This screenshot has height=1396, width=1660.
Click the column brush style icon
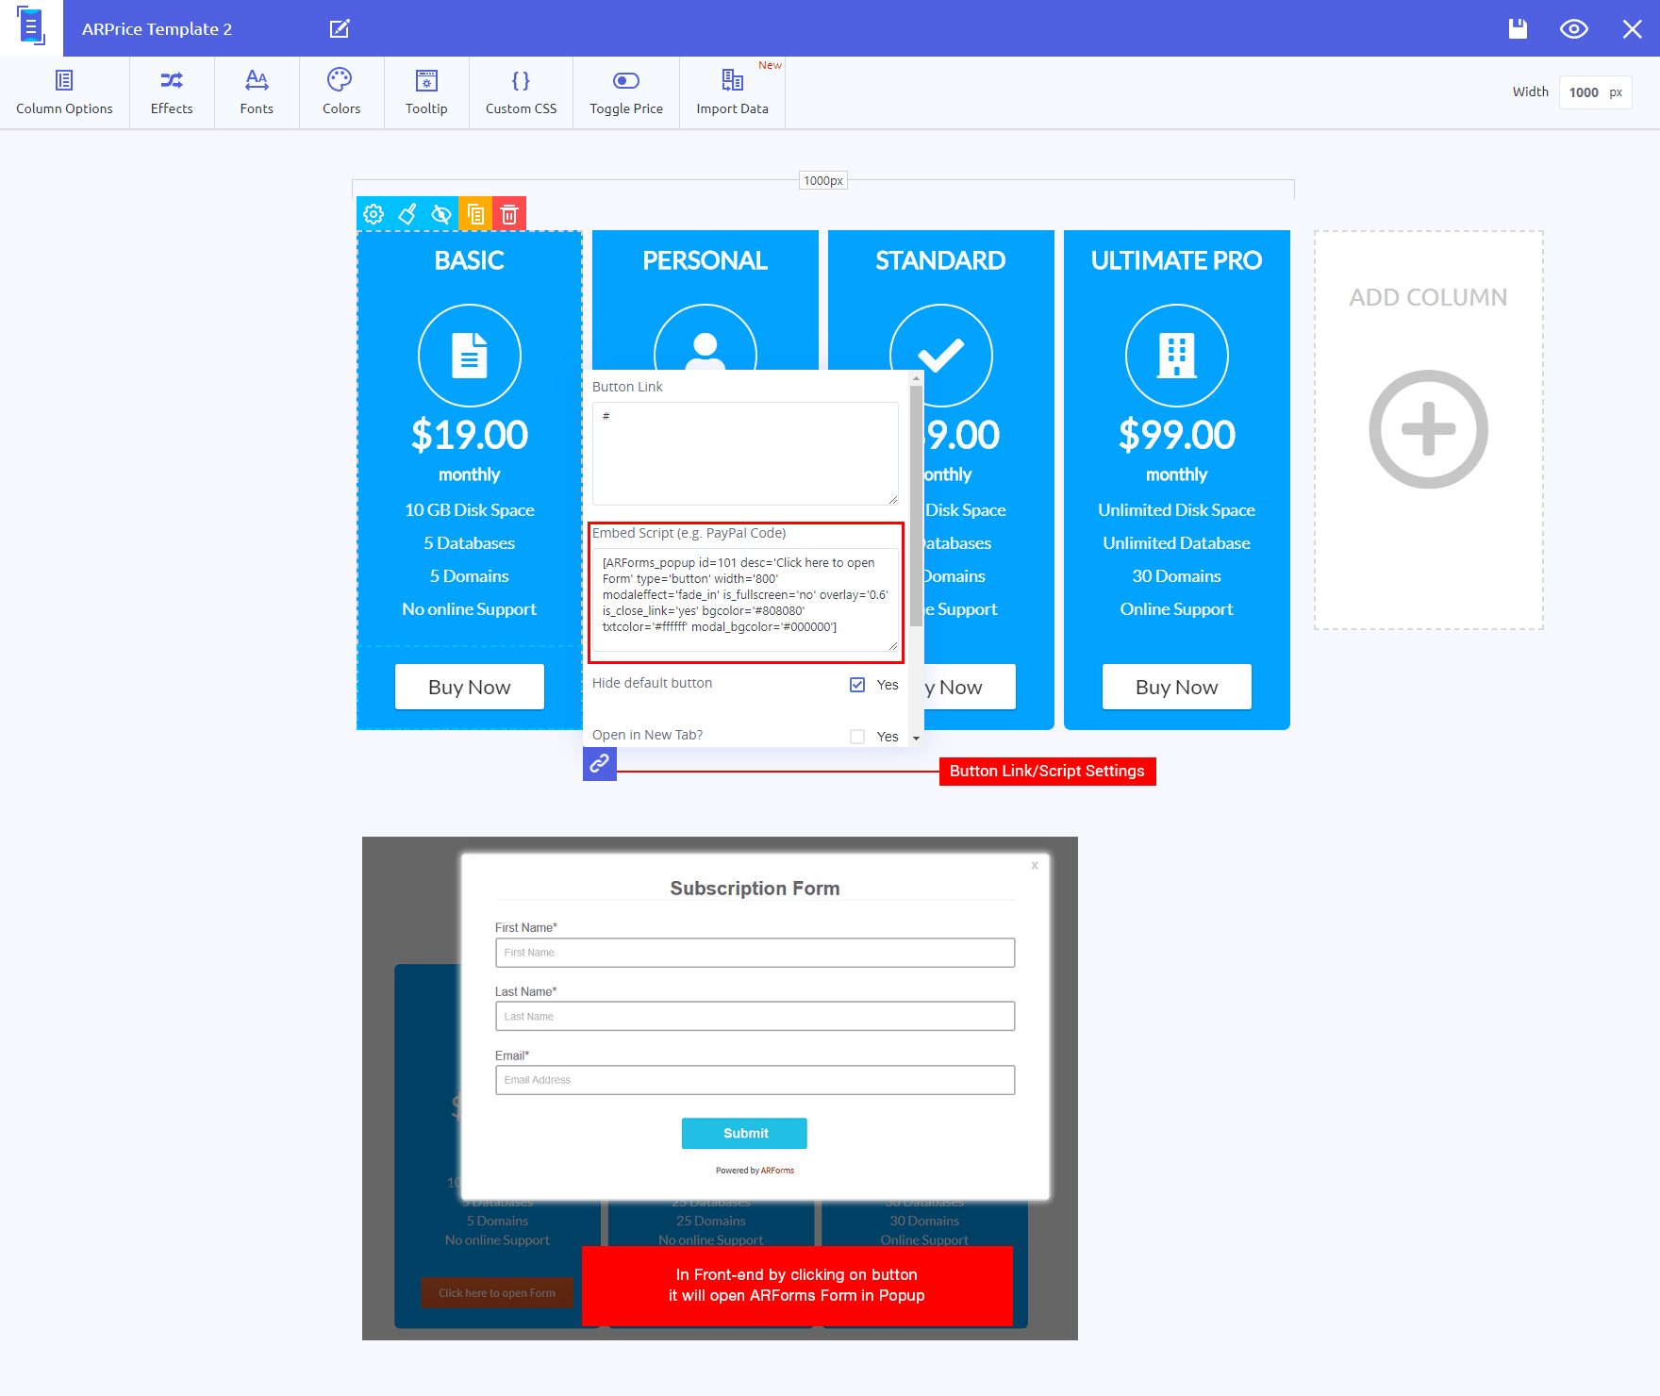407,214
